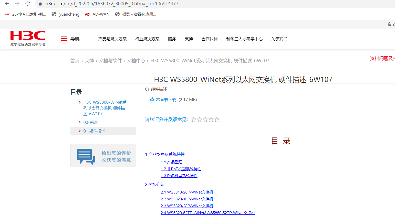Expand the 00-前言 chevron arrow
The image size is (395, 217).
coord(80,122)
